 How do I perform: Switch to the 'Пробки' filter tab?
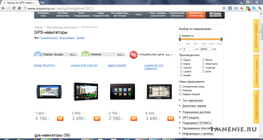pos(80,38)
